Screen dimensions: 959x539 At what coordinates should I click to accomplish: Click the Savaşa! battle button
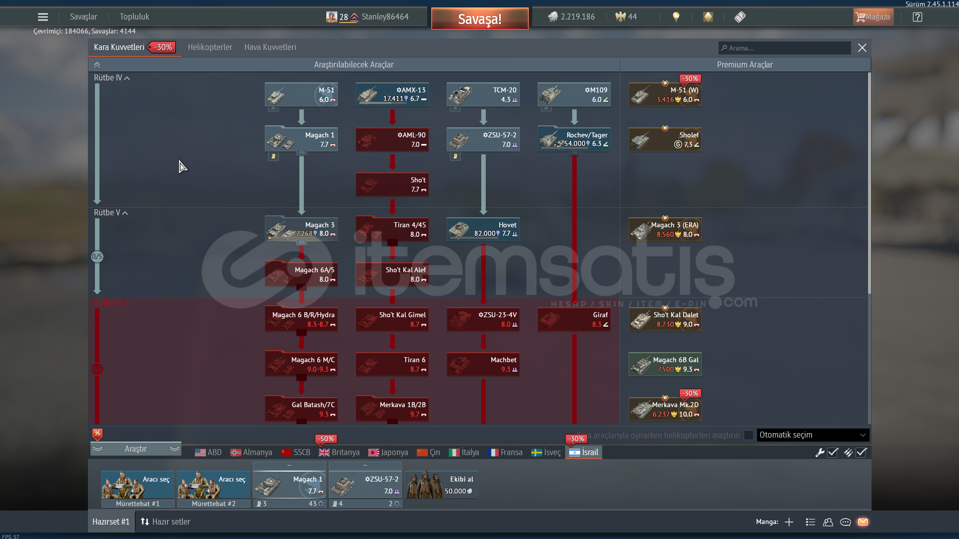(480, 19)
